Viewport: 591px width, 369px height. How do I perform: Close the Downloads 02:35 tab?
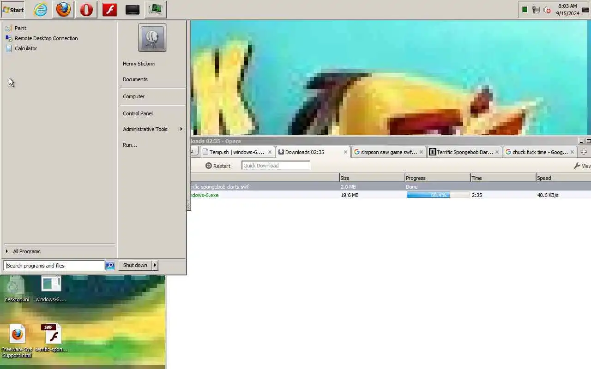coord(345,152)
